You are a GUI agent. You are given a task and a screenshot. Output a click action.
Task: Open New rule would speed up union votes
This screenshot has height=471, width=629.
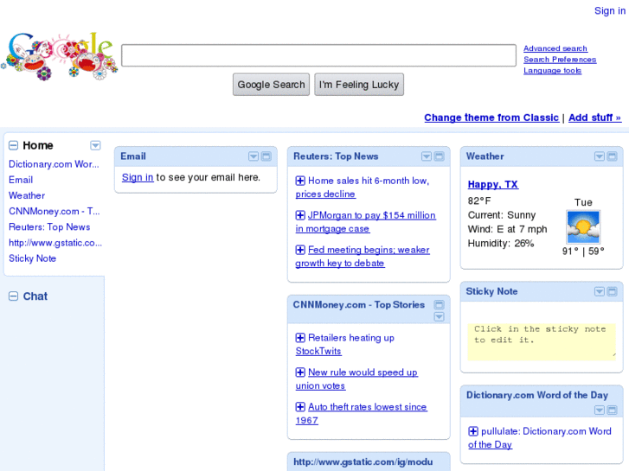pos(356,379)
